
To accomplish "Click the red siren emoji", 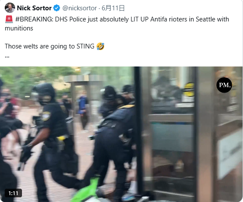I will (x=9, y=19).
